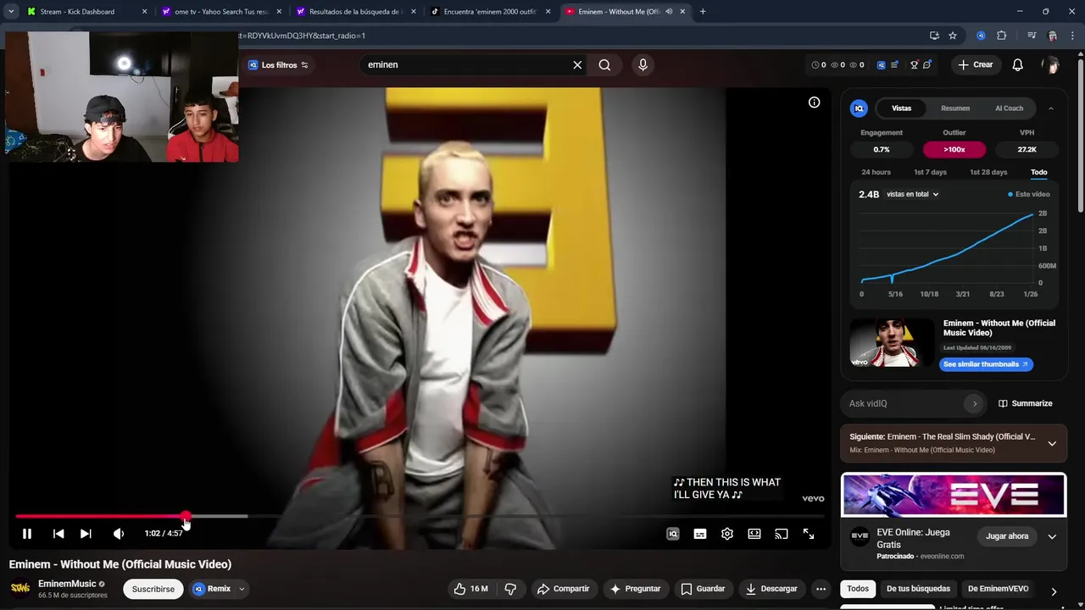Open more actions ellipsis below video
Image resolution: width=1085 pixels, height=610 pixels.
[821, 589]
